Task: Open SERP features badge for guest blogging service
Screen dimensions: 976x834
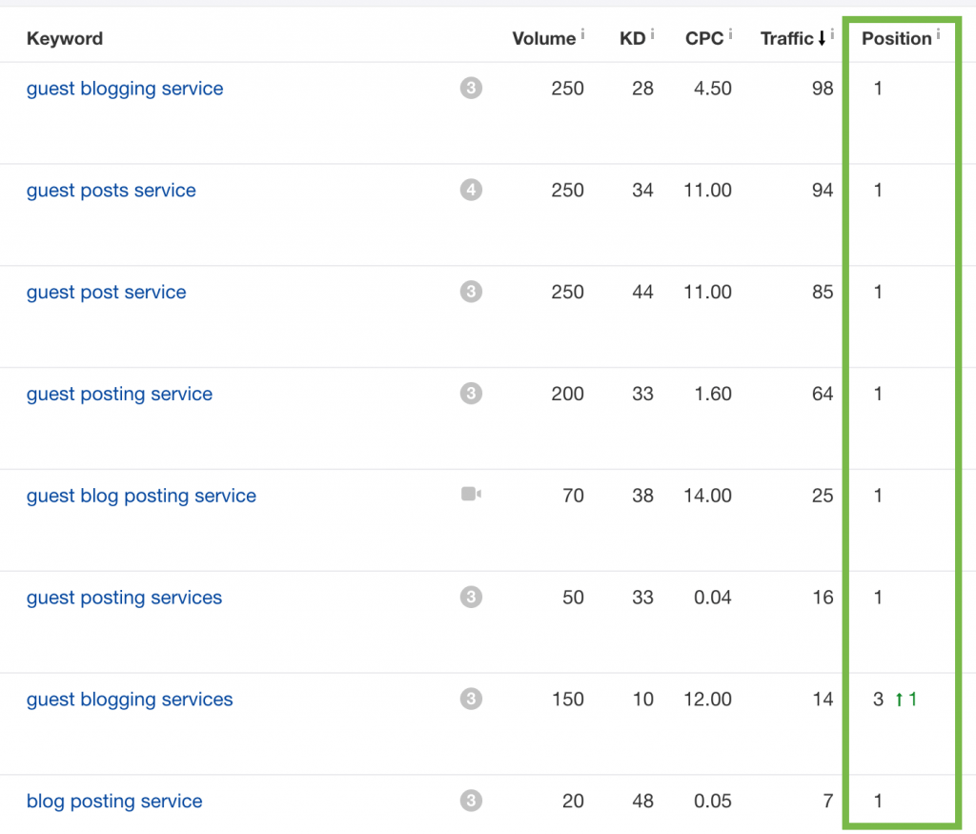Action: 471,88
